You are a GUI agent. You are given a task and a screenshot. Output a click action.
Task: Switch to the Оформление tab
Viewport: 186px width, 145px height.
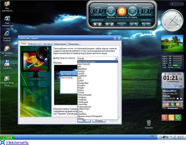[60, 44]
